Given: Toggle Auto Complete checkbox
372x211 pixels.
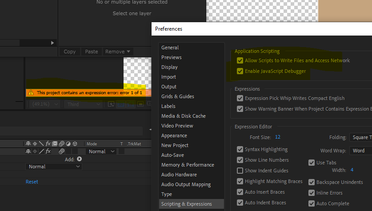Looking at the screenshot, I should (x=312, y=203).
